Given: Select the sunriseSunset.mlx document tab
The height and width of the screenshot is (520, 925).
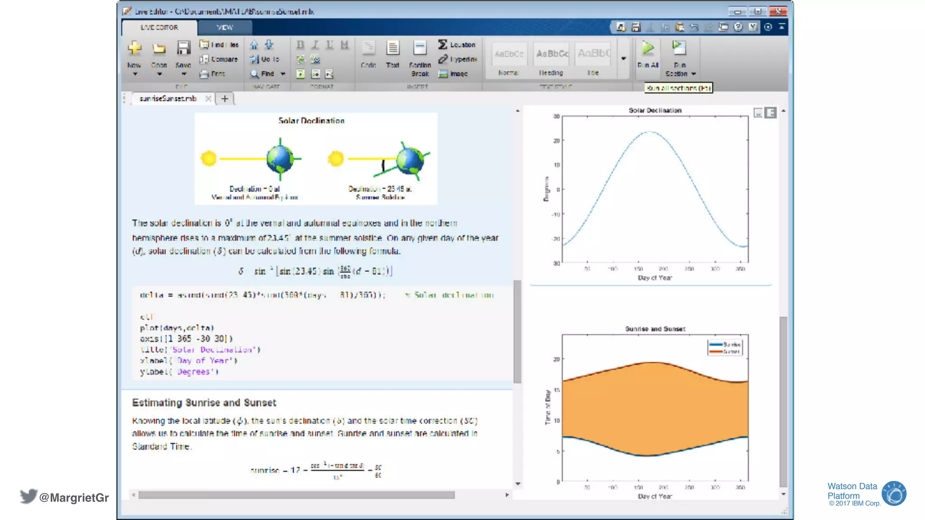Looking at the screenshot, I should (168, 98).
